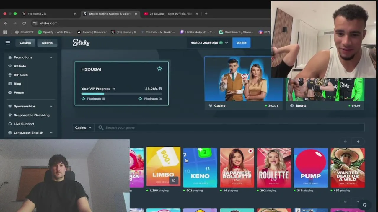378x212 pixels.
Task: Switch to Casino section tab
Action: [25, 43]
